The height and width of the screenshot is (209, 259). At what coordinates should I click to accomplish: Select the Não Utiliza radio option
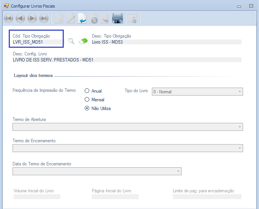87,108
